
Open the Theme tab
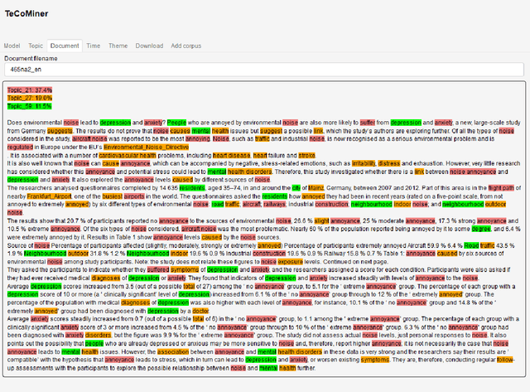[118, 46]
